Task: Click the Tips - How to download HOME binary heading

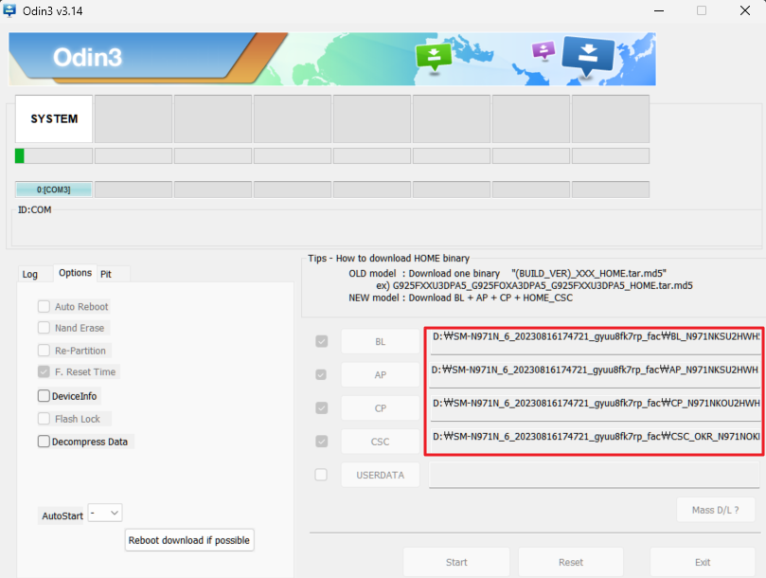Action: click(388, 258)
